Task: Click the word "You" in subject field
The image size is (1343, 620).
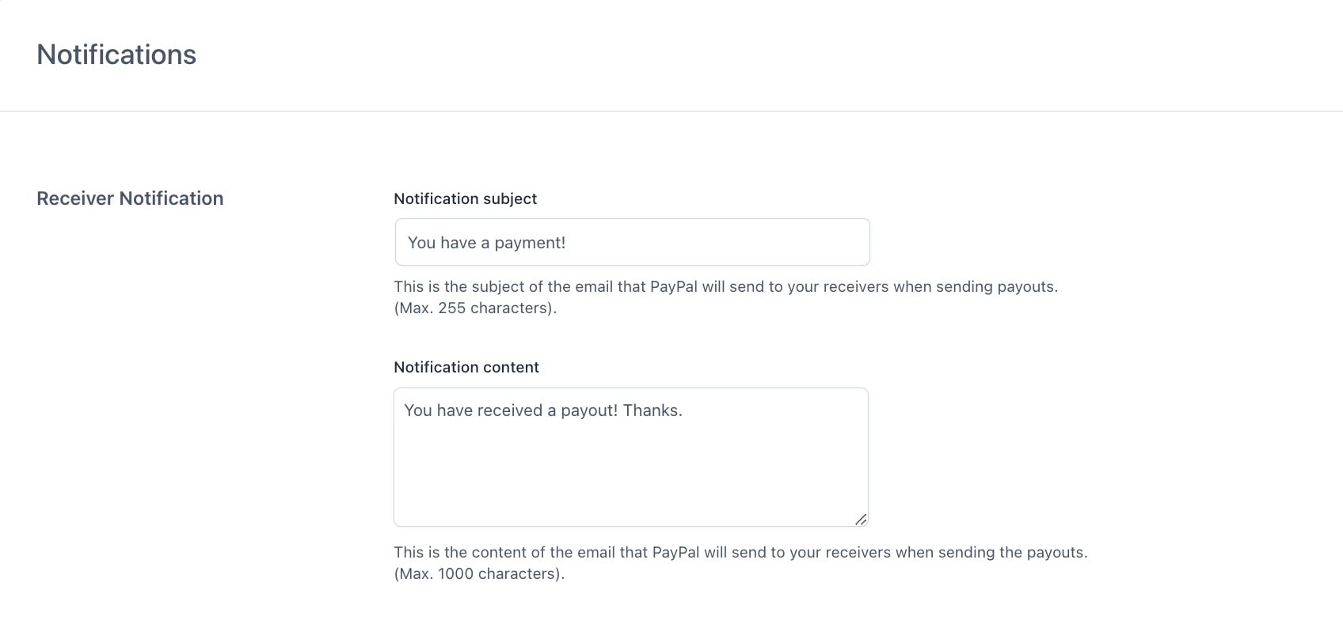Action: coord(421,243)
